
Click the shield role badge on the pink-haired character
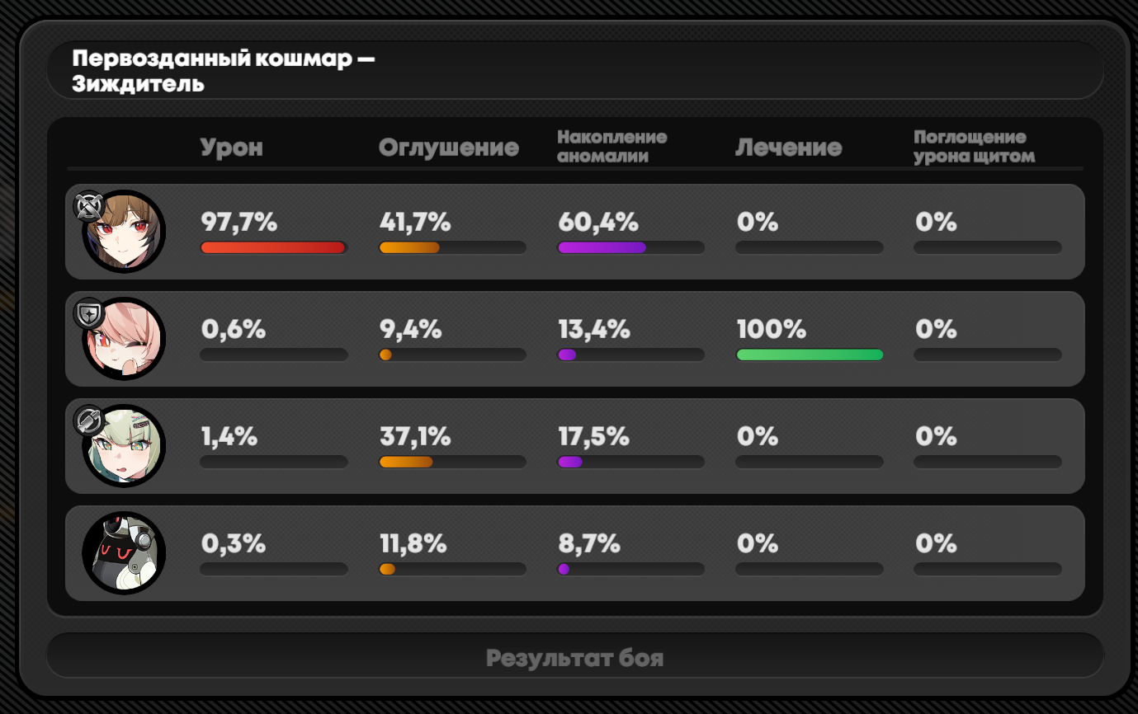pyautogui.click(x=87, y=314)
